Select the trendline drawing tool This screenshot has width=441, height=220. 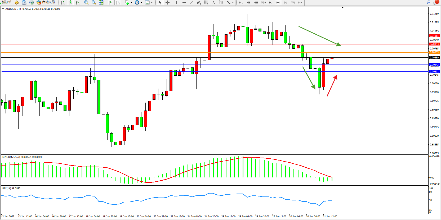[191, 2]
